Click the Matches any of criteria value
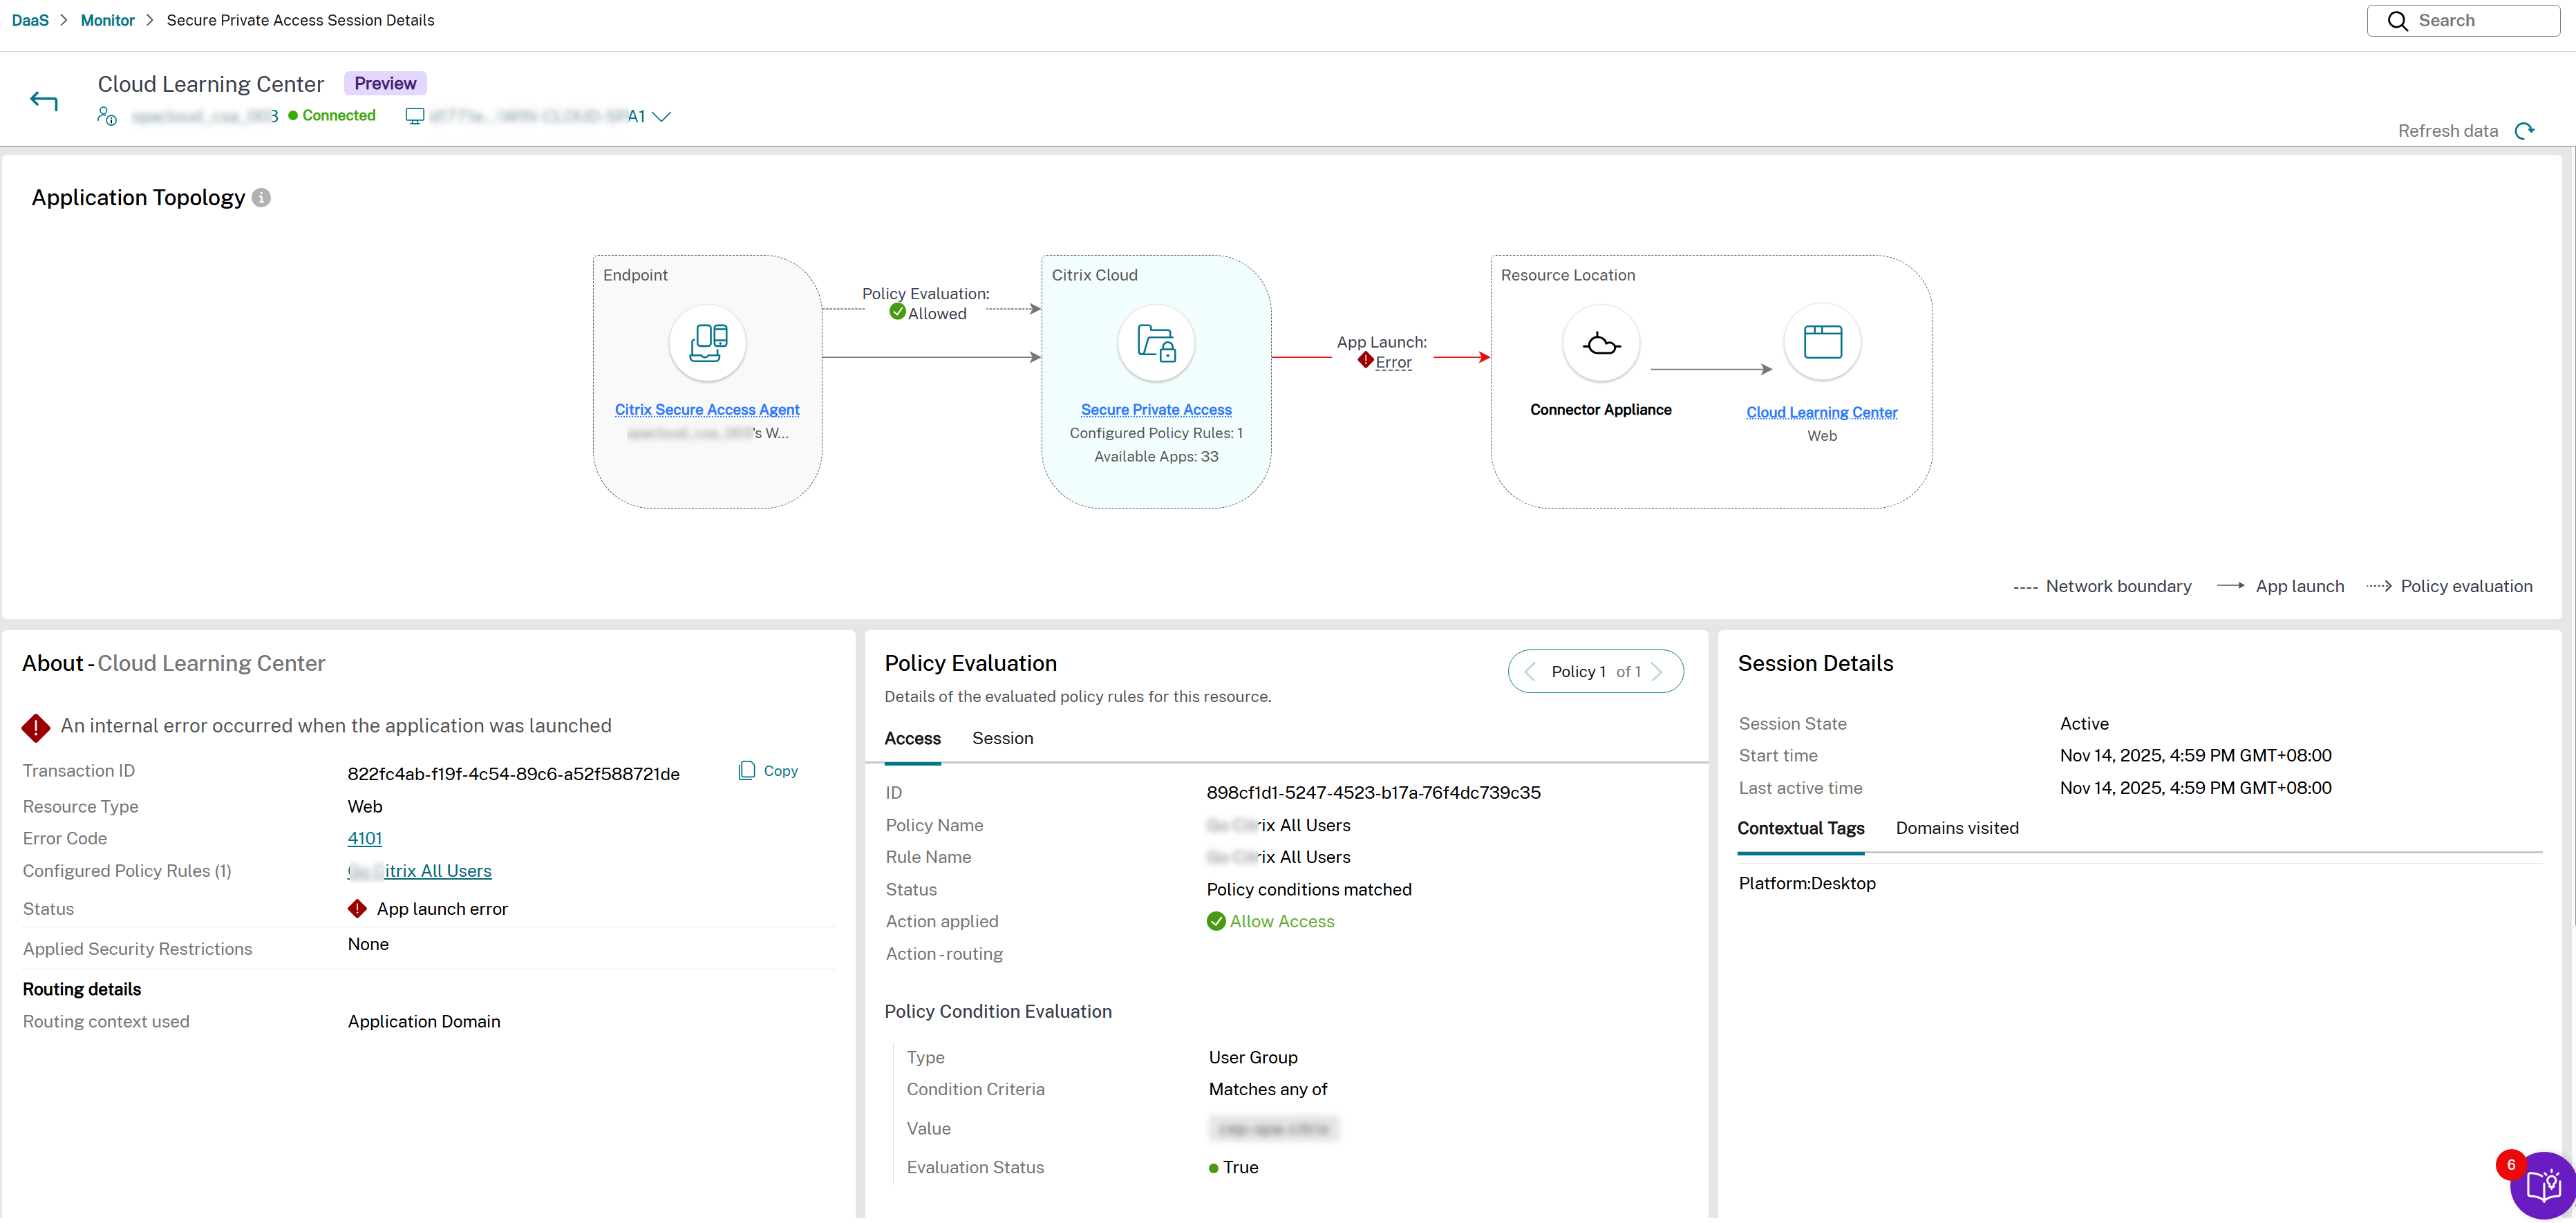The height and width of the screenshot is (1223, 2576). click(1268, 1090)
